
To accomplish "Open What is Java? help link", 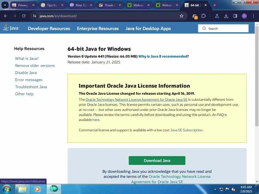I will [x=27, y=59].
